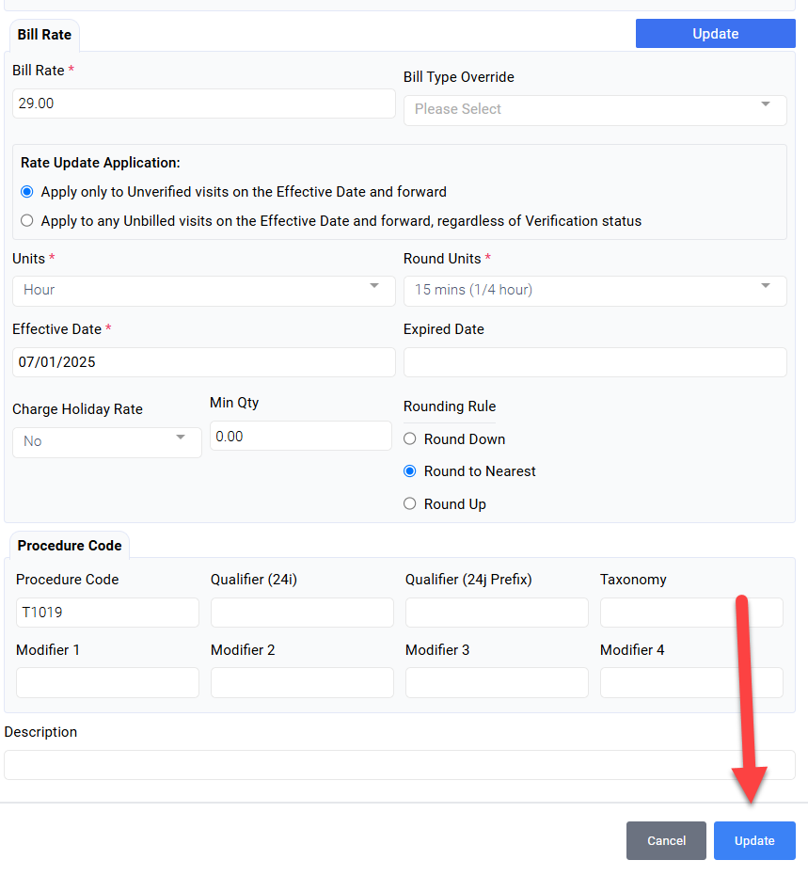The width and height of the screenshot is (808, 876).
Task: Select Apply to any Unbilled visits option
Action: 26,221
